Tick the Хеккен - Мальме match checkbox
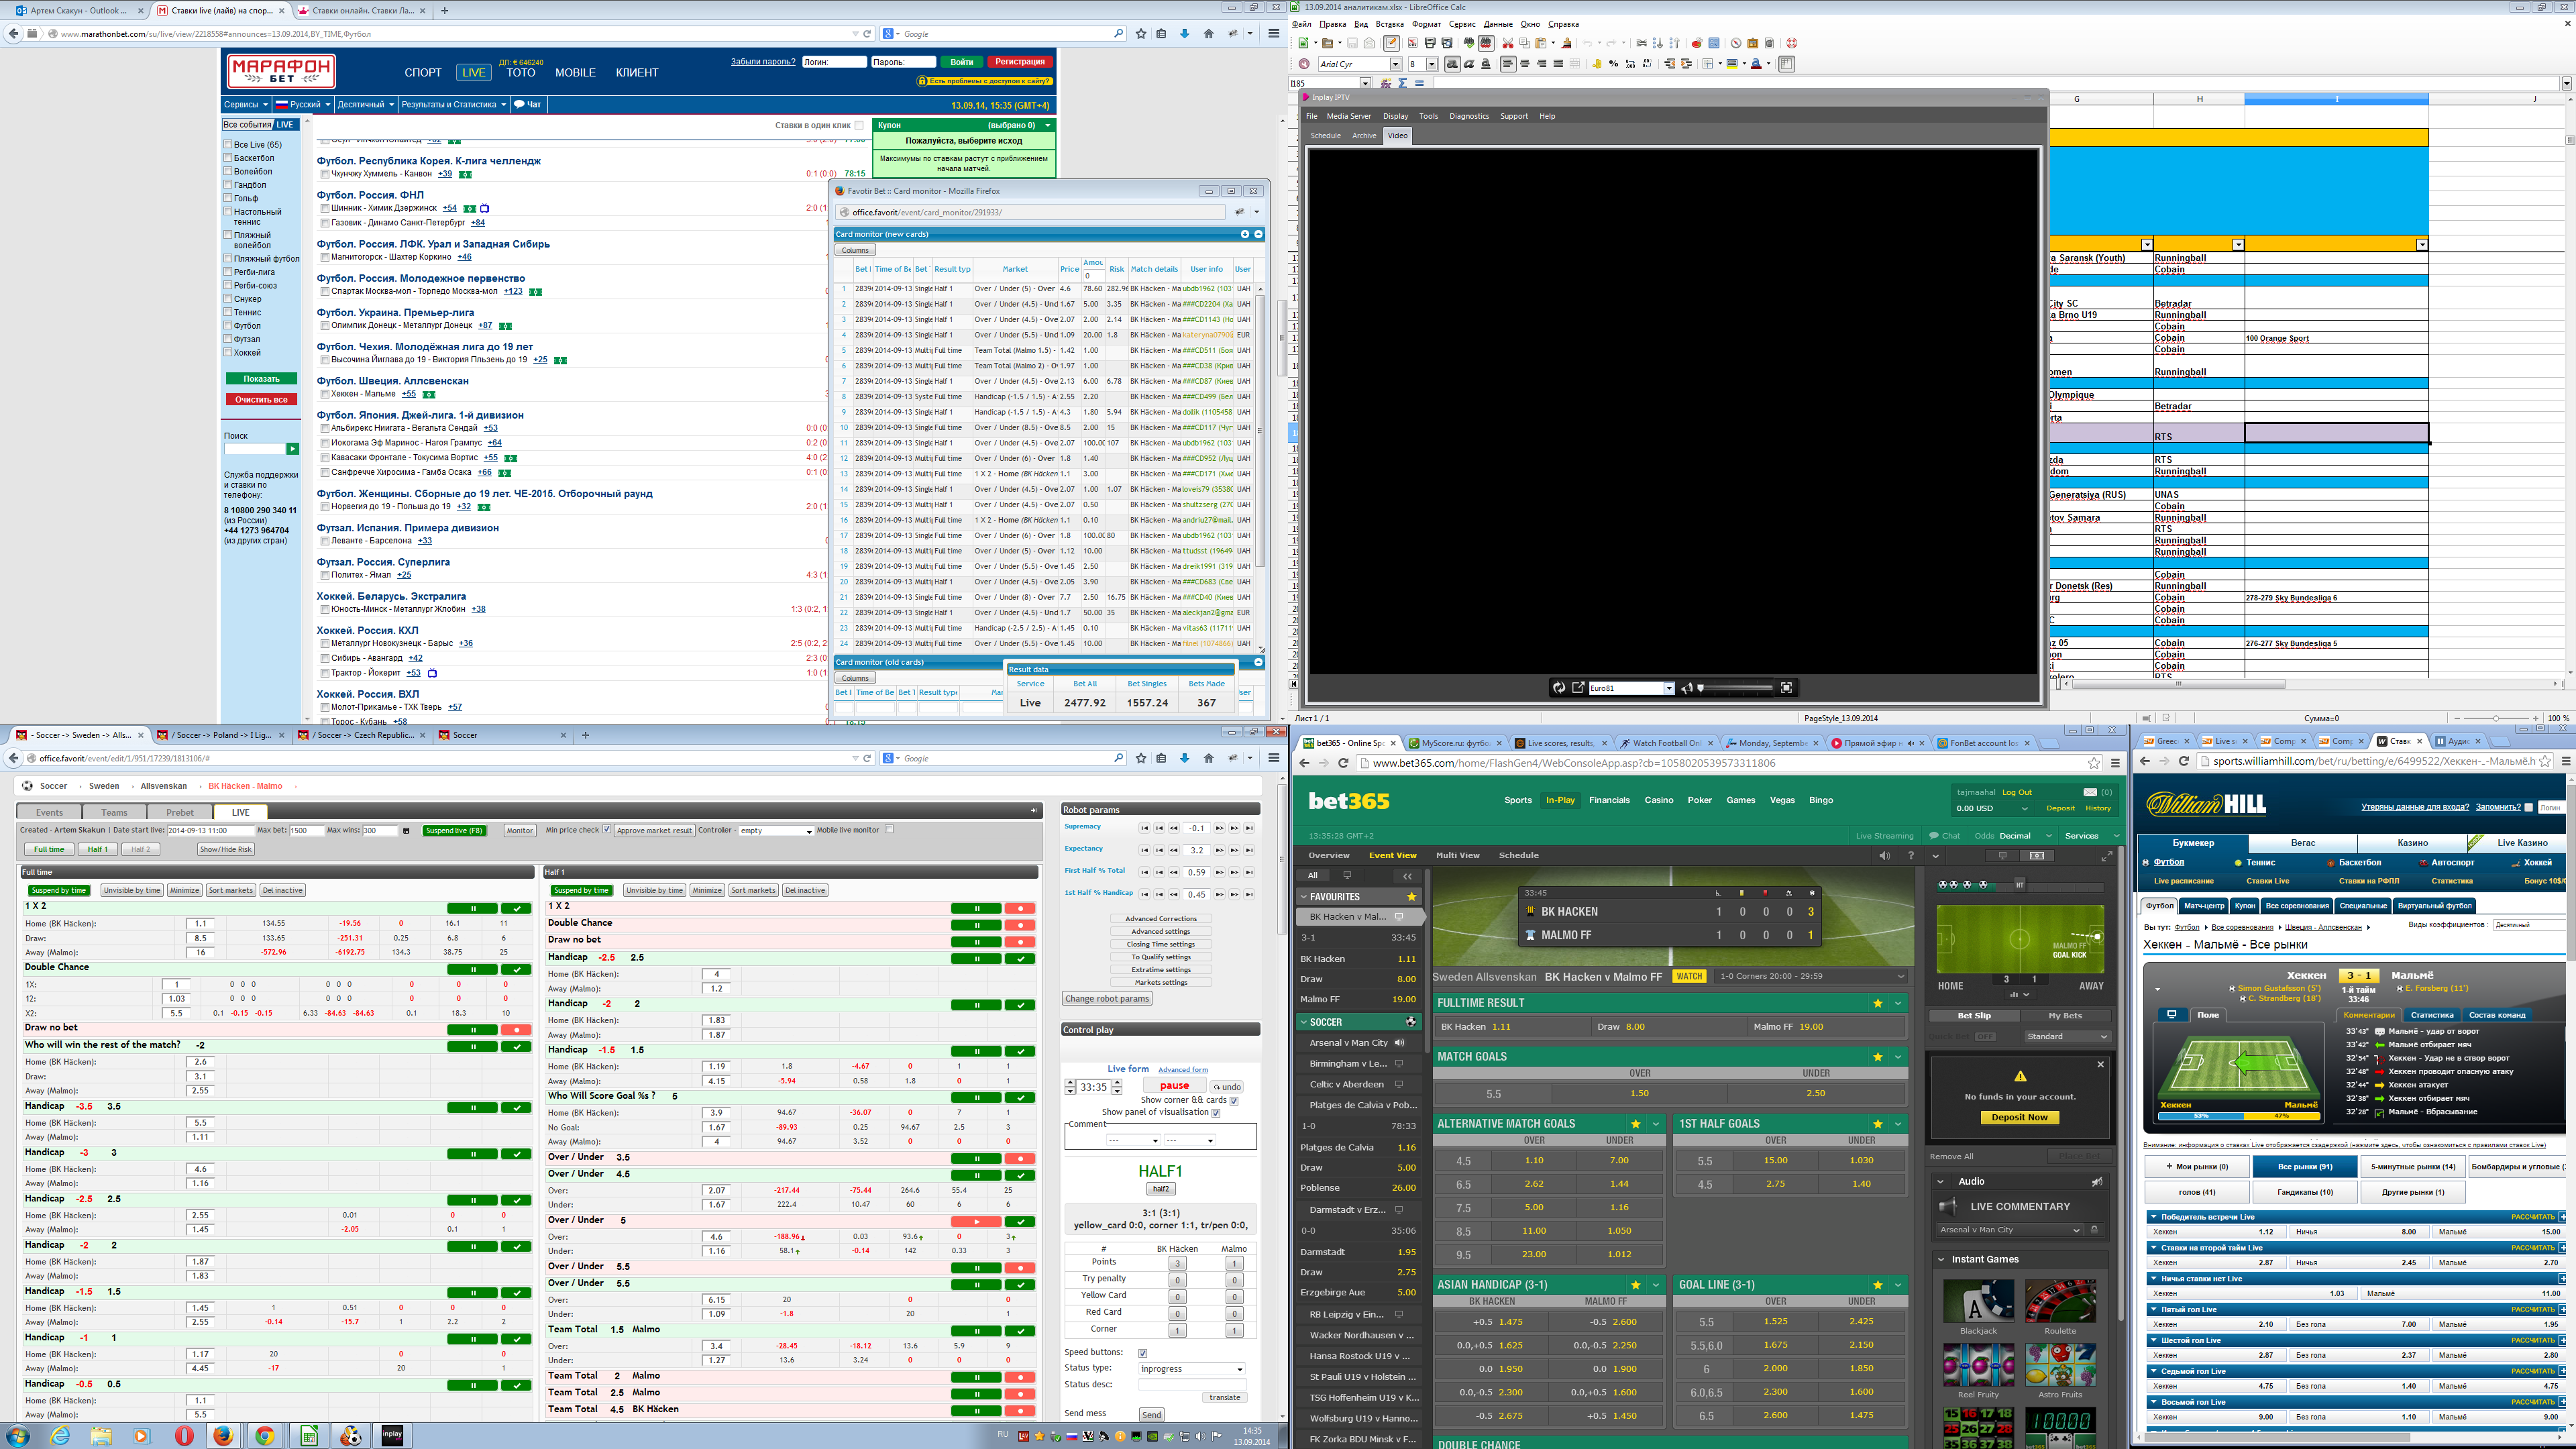Image resolution: width=2576 pixels, height=1449 pixels. (x=325, y=394)
